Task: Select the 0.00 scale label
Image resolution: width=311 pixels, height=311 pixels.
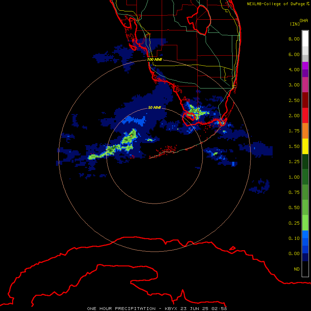Action: click(294, 254)
